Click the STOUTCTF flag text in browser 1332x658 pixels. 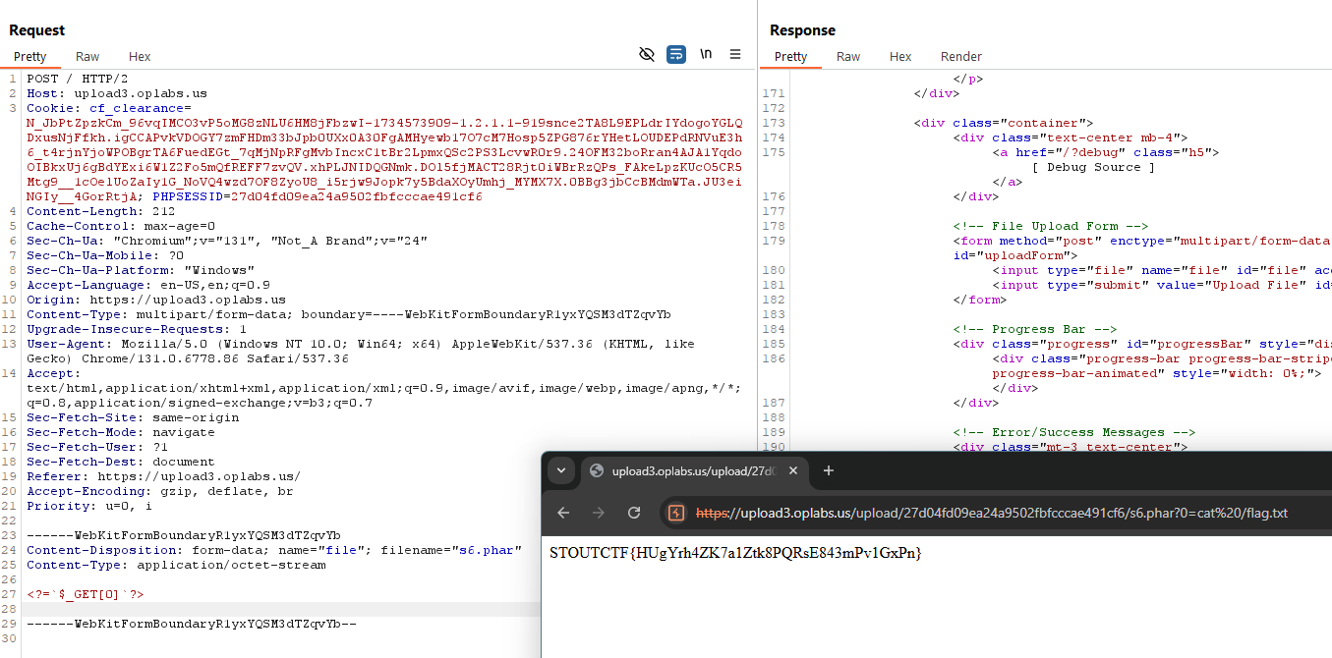pos(735,553)
